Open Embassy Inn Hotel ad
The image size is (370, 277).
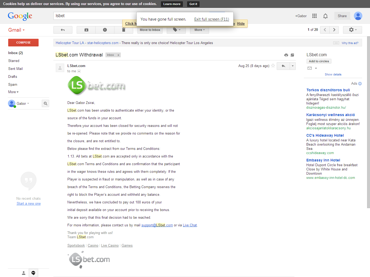(x=323, y=160)
